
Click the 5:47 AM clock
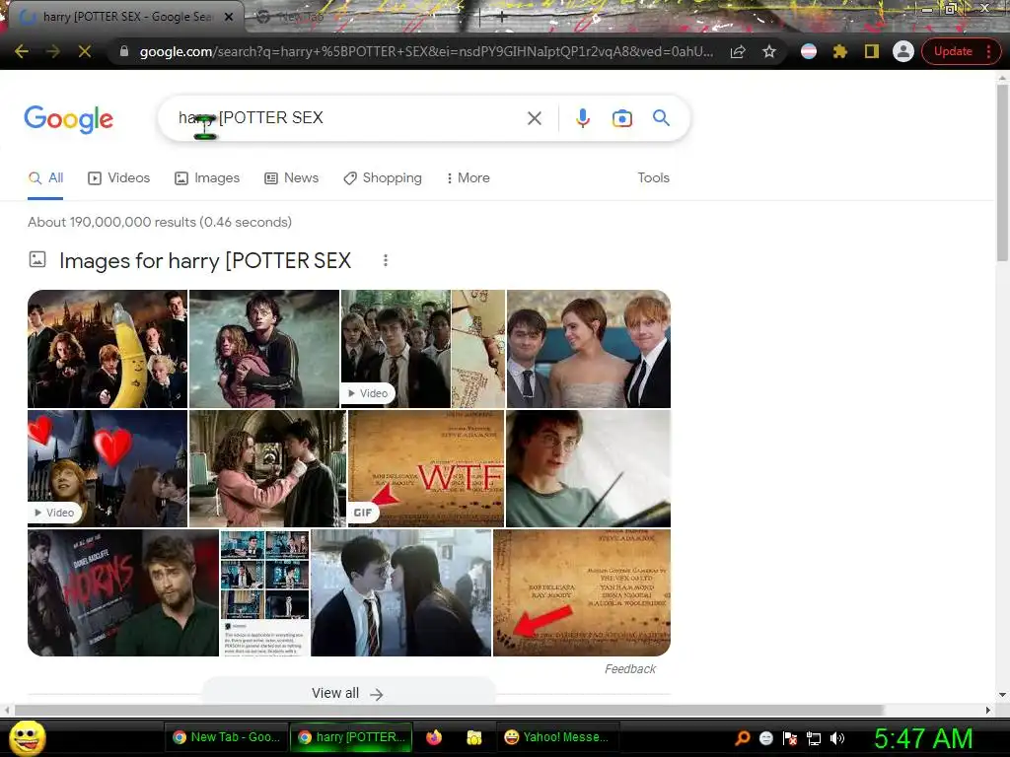(x=923, y=737)
